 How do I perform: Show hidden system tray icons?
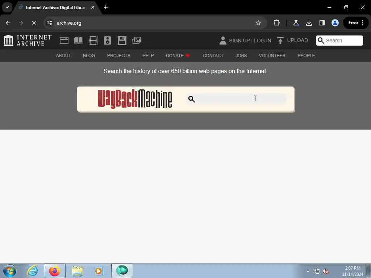[308, 271]
